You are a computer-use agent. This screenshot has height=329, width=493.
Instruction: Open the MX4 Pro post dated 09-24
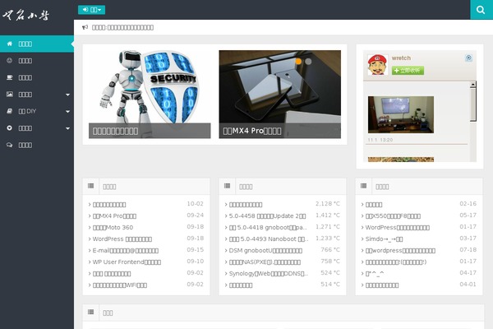point(114,216)
